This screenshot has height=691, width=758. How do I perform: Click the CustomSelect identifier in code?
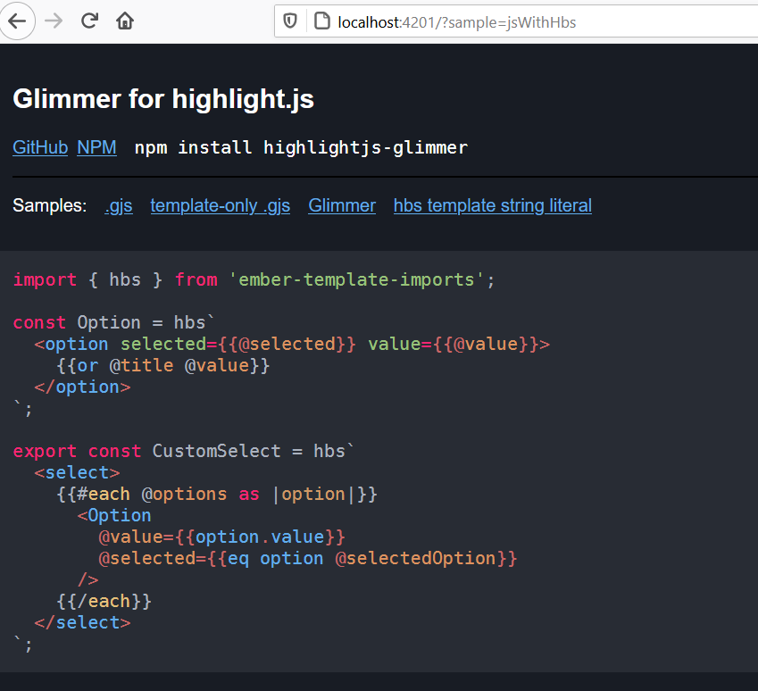click(217, 451)
